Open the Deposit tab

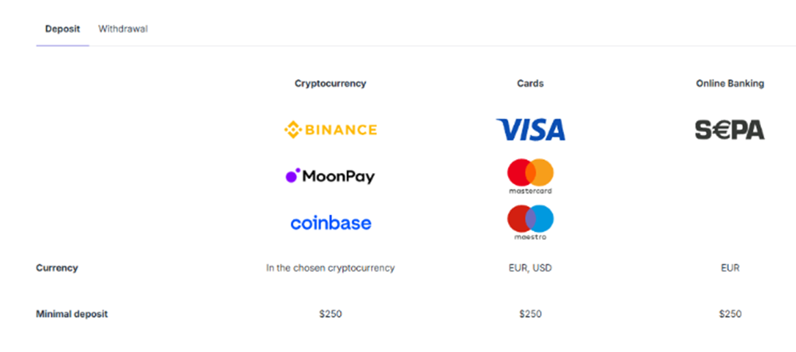[62, 29]
